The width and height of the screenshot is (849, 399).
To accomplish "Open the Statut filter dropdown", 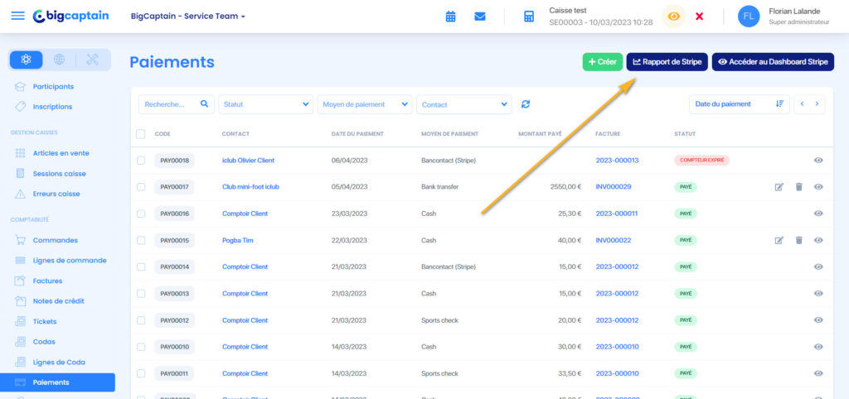I will click(x=266, y=104).
